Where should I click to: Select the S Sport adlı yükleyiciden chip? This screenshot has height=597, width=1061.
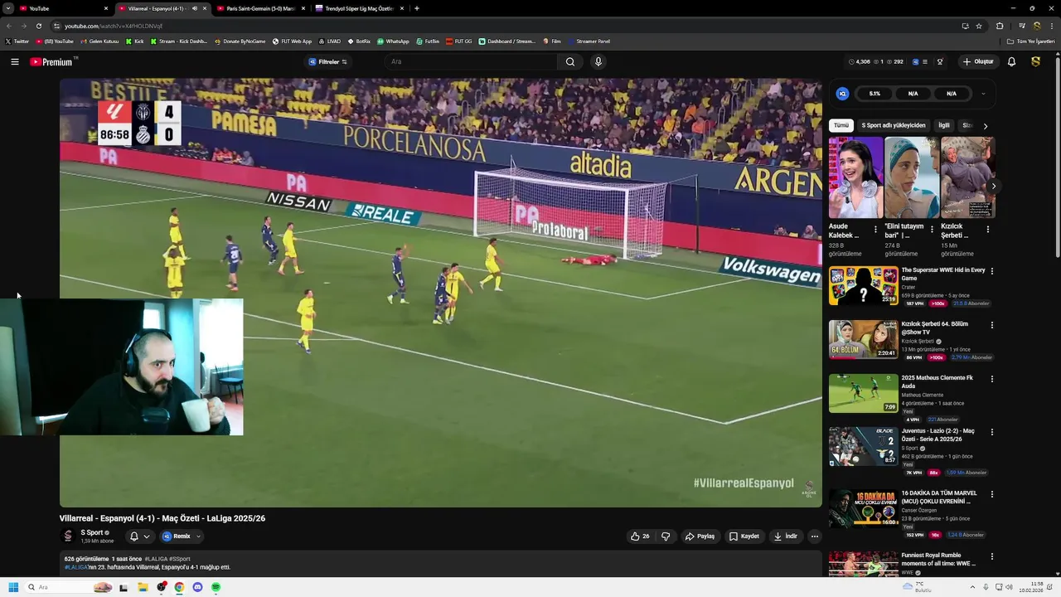(x=894, y=125)
